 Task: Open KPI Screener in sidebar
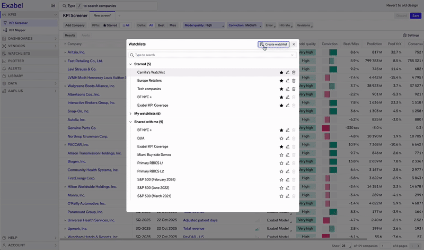tap(29, 23)
